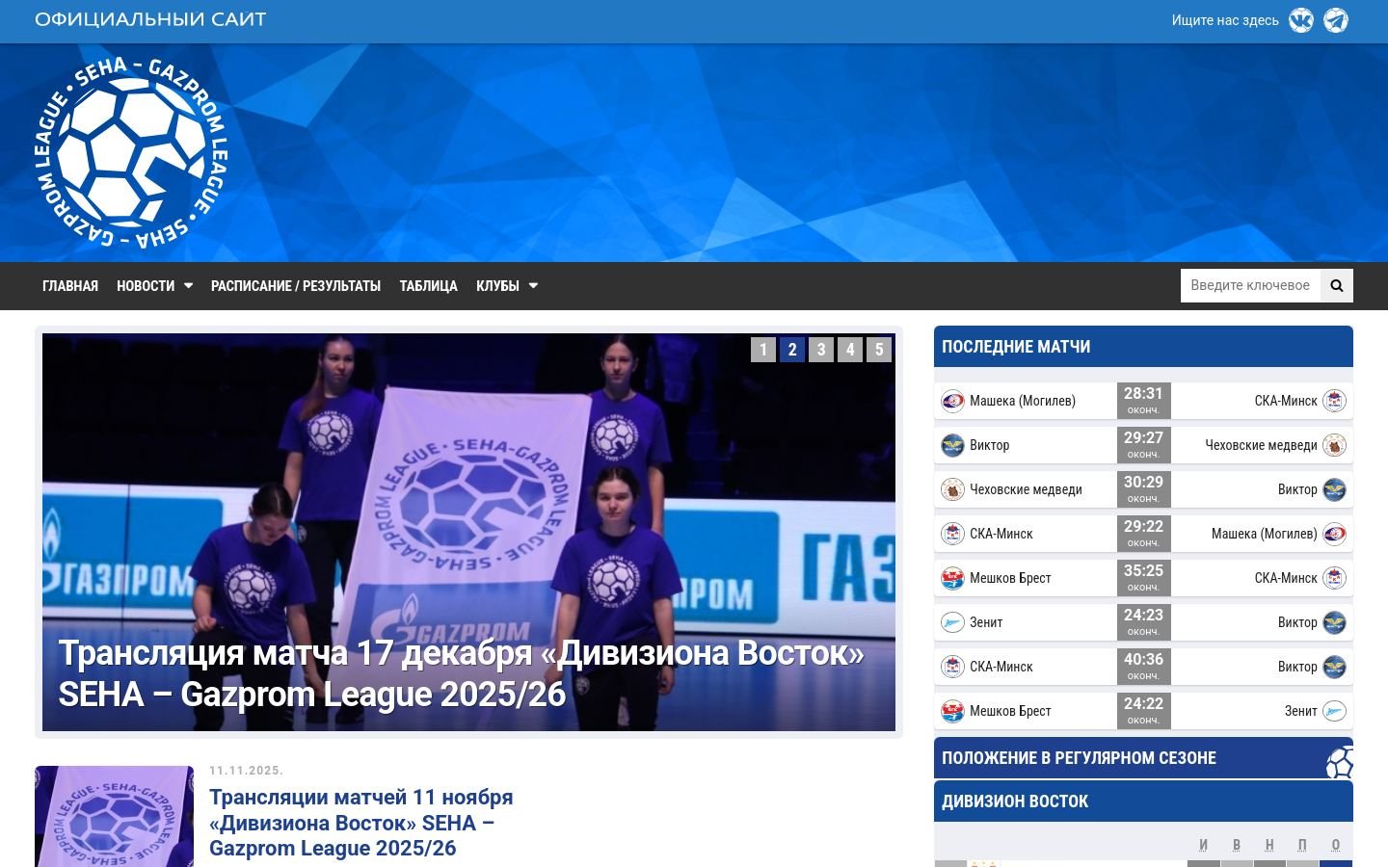Click the search magnifier button
Image resolution: width=1388 pixels, height=867 pixels.
click(x=1337, y=285)
